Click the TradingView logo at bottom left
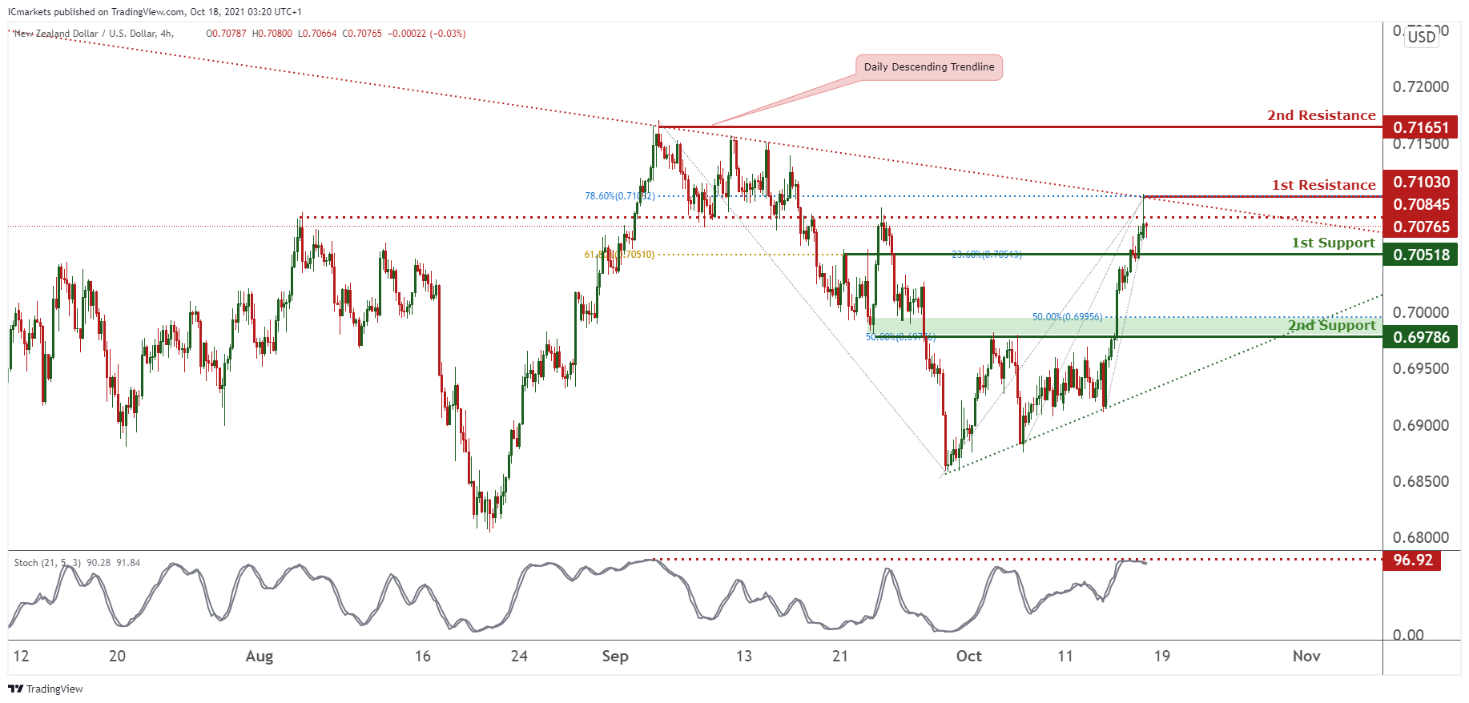1469x703 pixels. coord(46,689)
